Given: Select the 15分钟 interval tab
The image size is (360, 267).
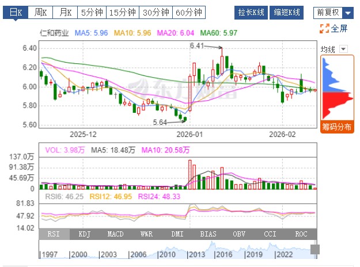Looking at the screenshot, I should [x=123, y=13].
